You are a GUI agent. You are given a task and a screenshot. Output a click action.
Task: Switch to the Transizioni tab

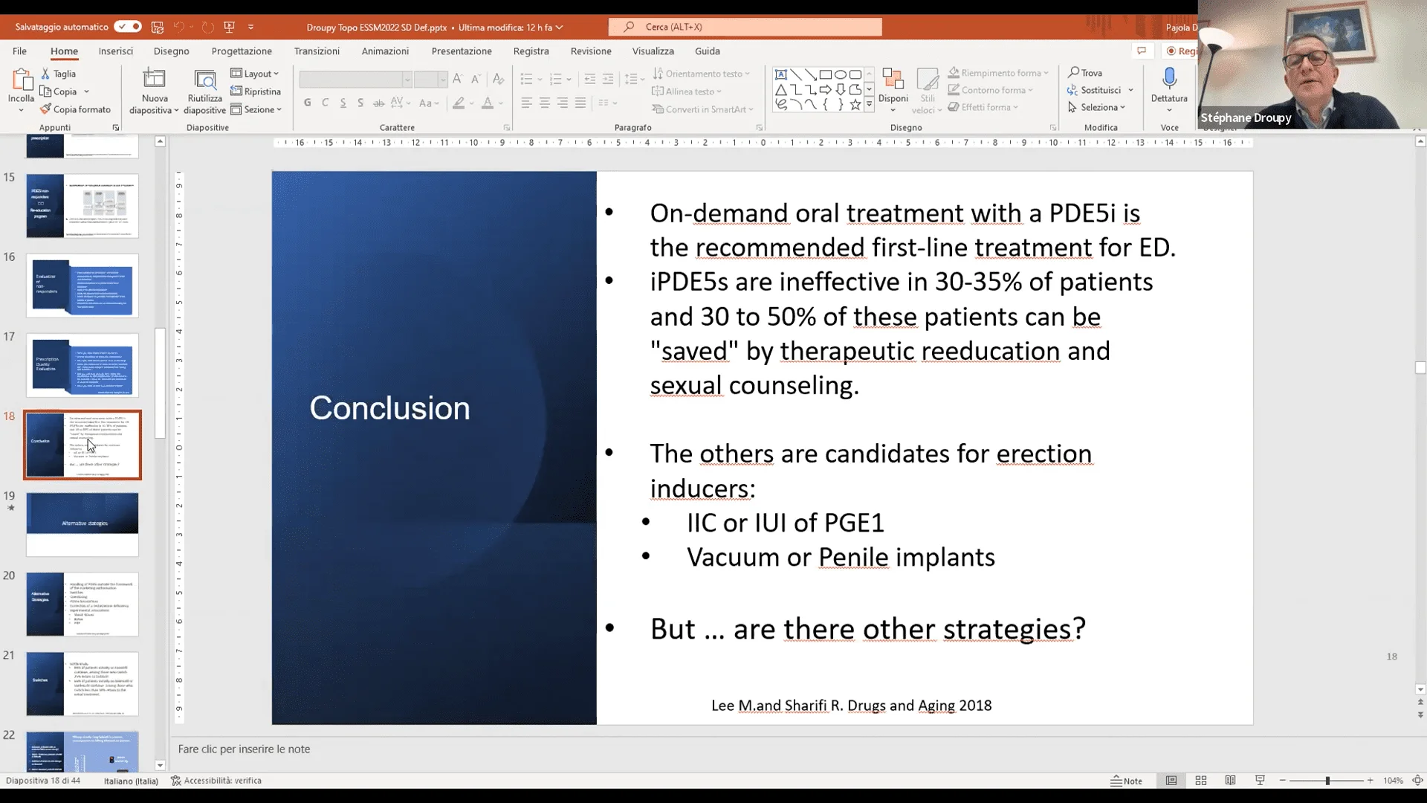[x=317, y=51]
